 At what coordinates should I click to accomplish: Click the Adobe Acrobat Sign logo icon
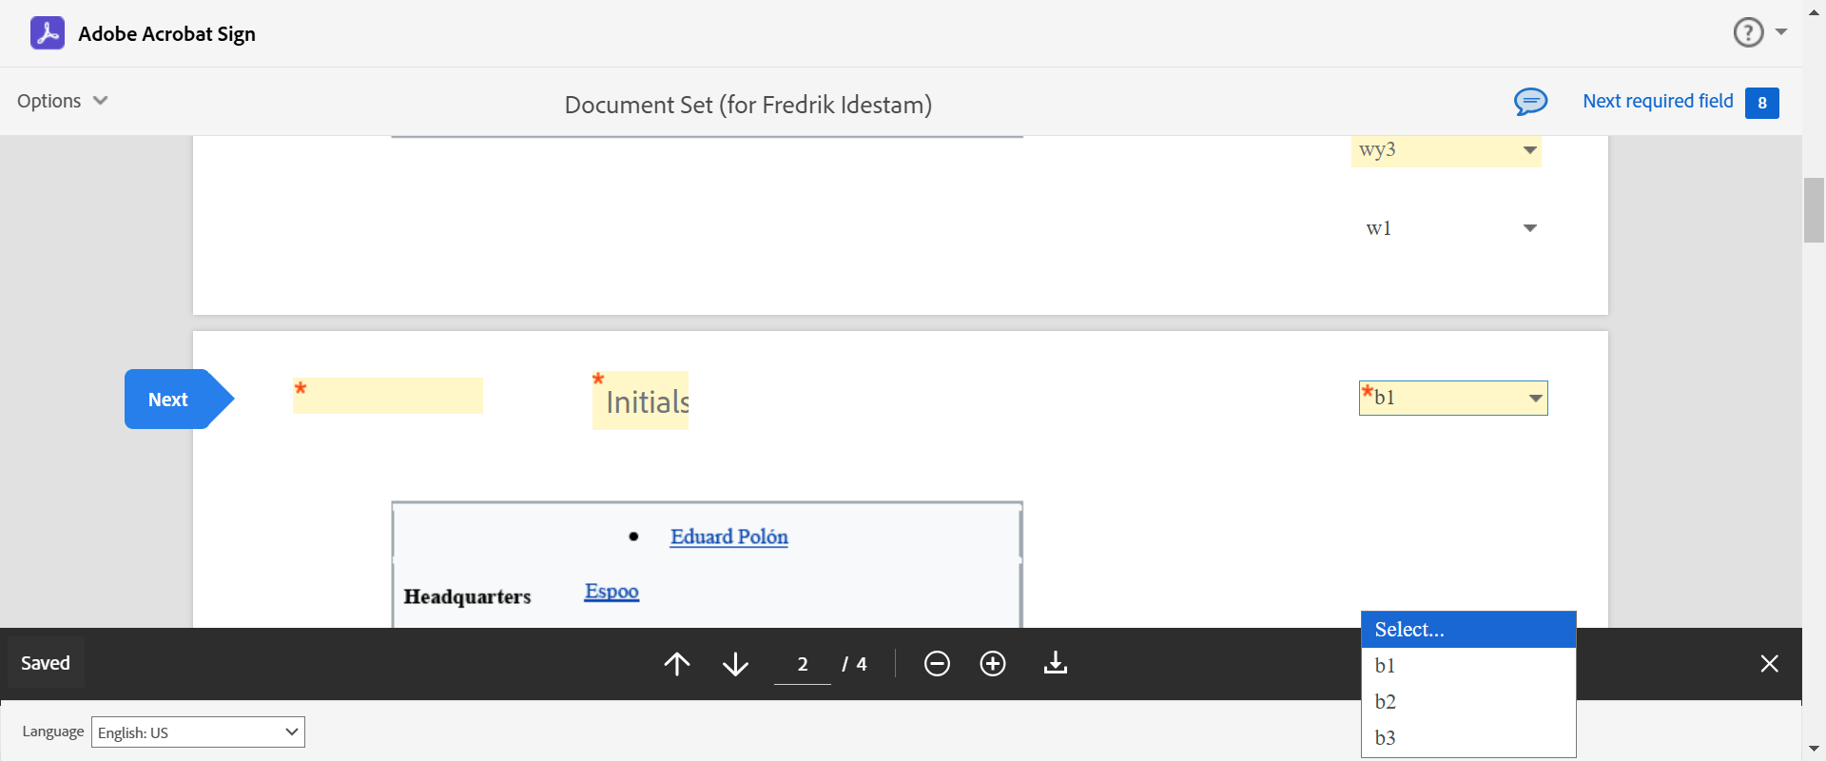point(48,33)
